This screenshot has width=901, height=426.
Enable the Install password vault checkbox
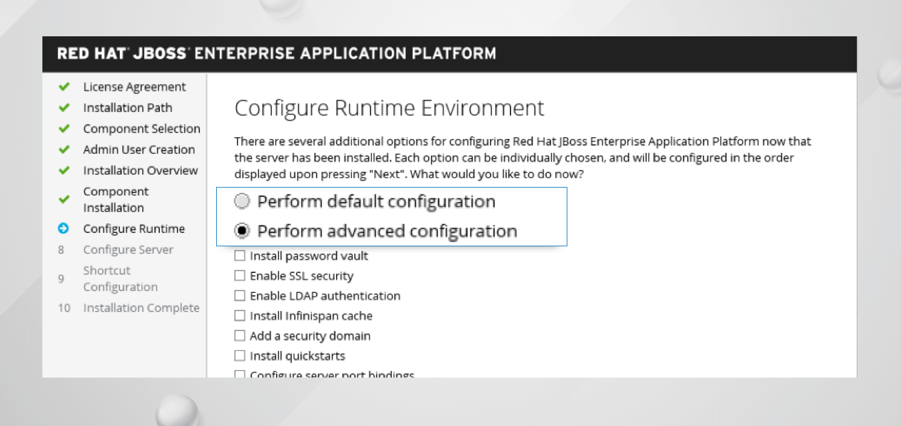(240, 256)
